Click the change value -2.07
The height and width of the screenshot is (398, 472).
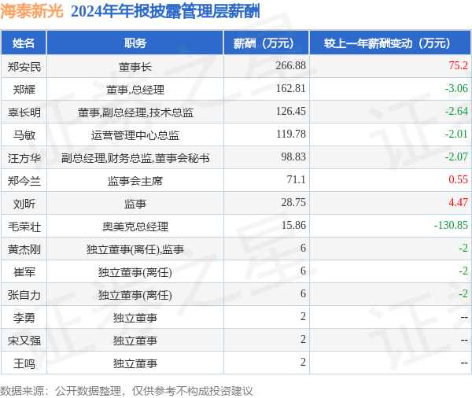coord(456,157)
